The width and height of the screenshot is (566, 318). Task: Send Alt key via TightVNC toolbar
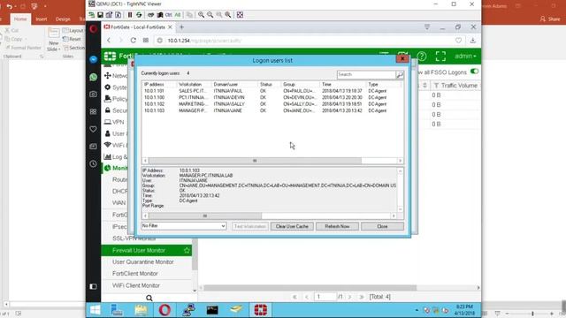pos(178,15)
